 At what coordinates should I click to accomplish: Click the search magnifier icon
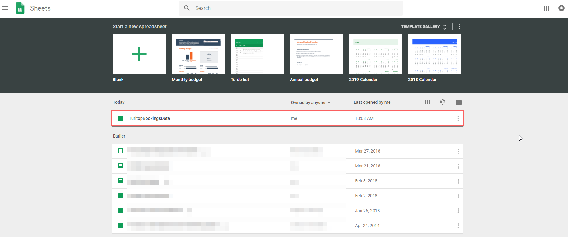pyautogui.click(x=187, y=8)
